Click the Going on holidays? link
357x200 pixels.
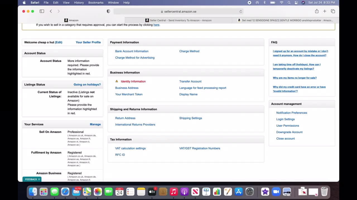click(x=87, y=84)
